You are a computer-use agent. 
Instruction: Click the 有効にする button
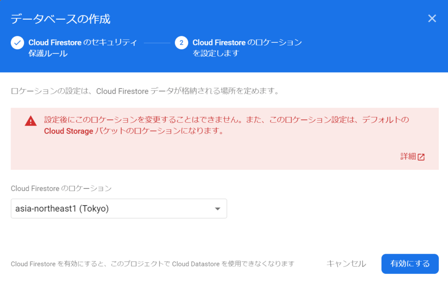click(x=410, y=264)
